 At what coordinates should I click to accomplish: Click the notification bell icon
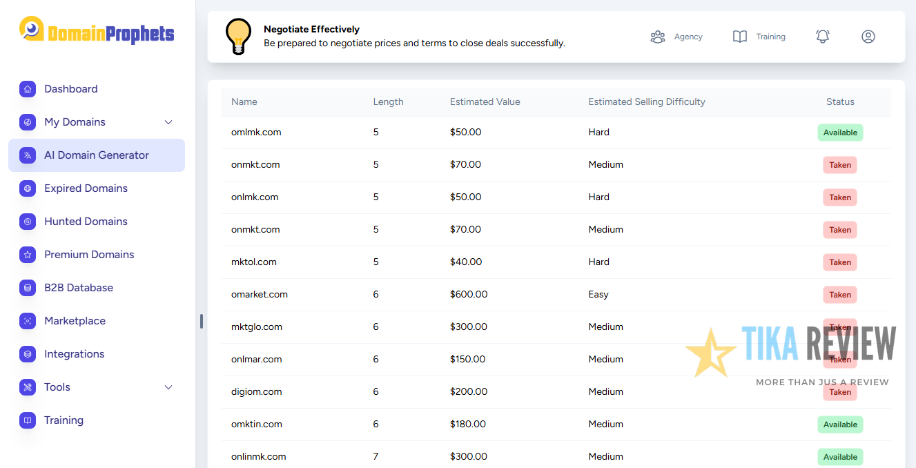(x=822, y=36)
